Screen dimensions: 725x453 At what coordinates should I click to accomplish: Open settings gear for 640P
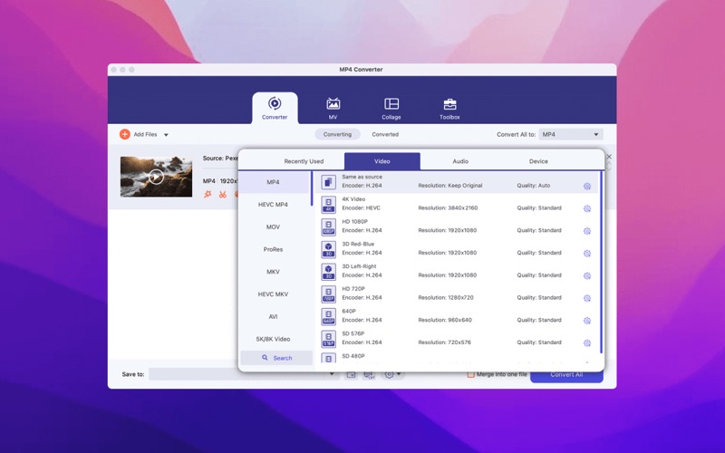(586, 321)
